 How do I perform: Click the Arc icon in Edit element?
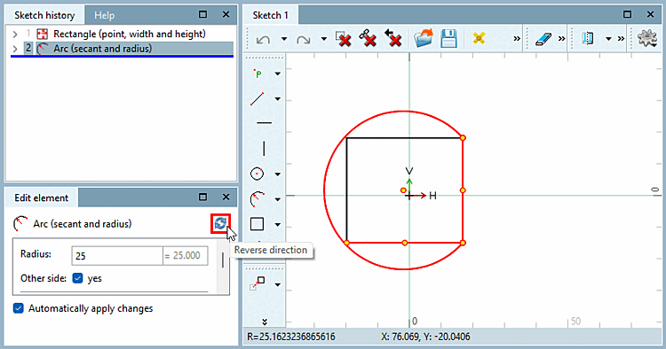(x=20, y=223)
